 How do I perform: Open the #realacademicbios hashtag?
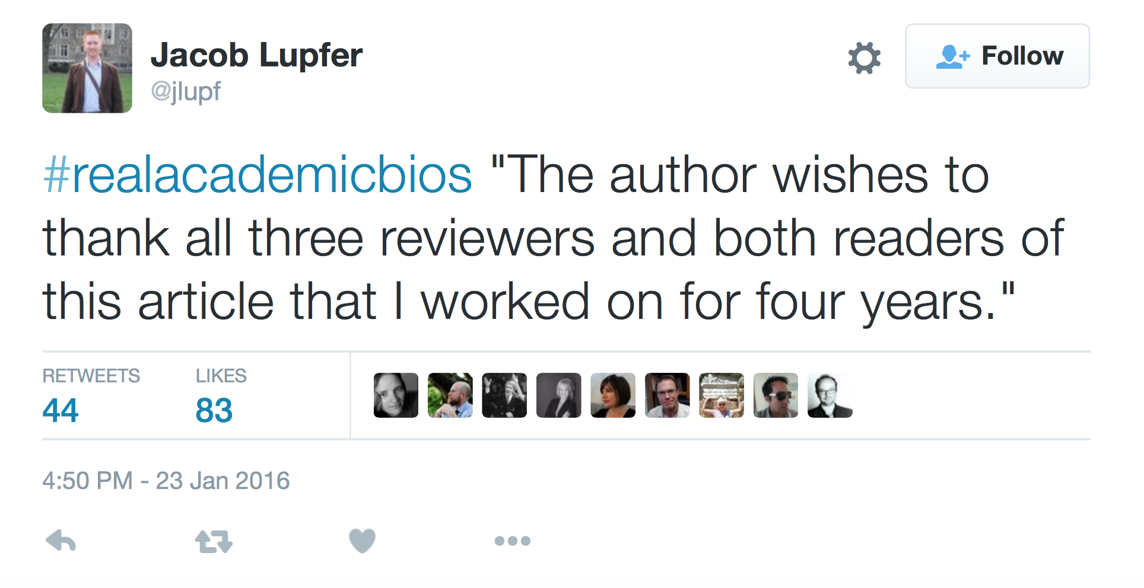[258, 175]
